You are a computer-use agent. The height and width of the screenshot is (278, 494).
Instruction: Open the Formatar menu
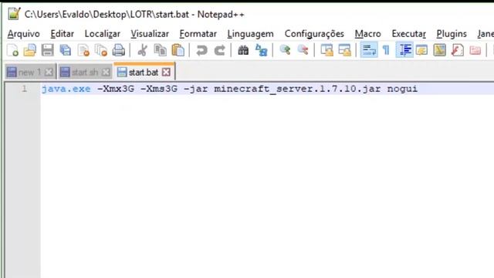[x=198, y=34]
